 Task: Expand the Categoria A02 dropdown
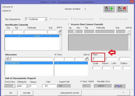27,86
